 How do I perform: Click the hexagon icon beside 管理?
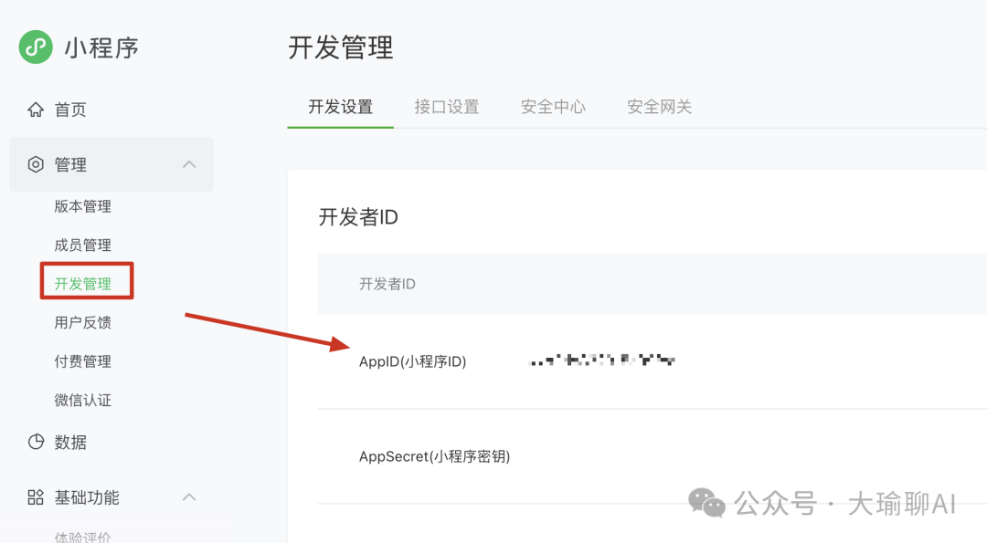36,164
